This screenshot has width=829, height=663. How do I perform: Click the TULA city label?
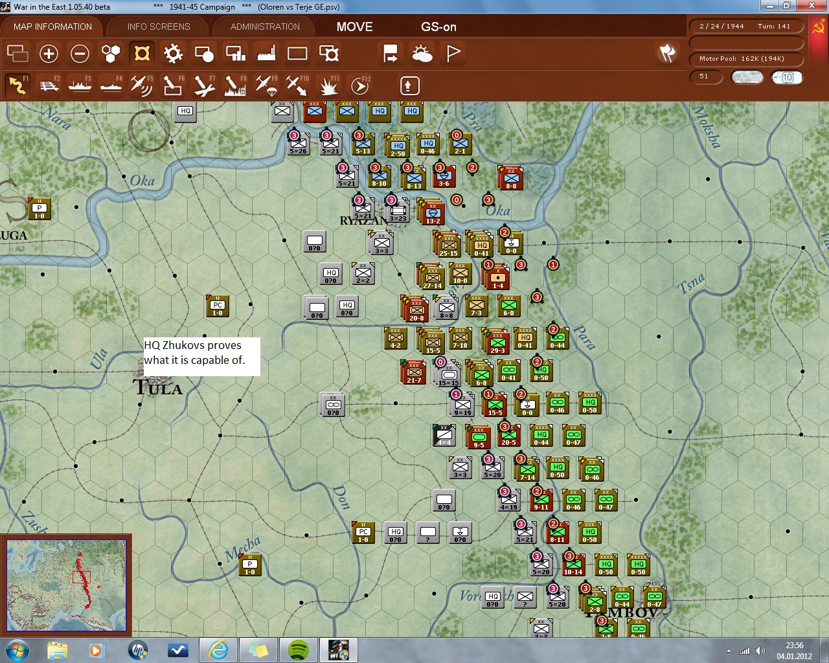click(158, 388)
